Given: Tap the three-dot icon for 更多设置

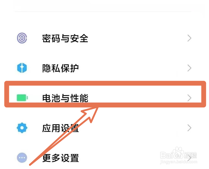Looking at the screenshot, I should (x=22, y=158).
